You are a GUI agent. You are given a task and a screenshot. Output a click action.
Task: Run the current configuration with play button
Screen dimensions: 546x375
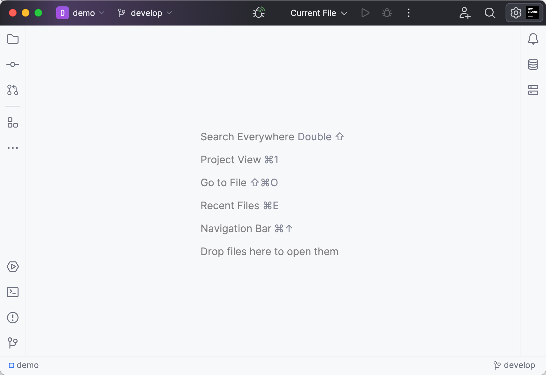pos(365,13)
